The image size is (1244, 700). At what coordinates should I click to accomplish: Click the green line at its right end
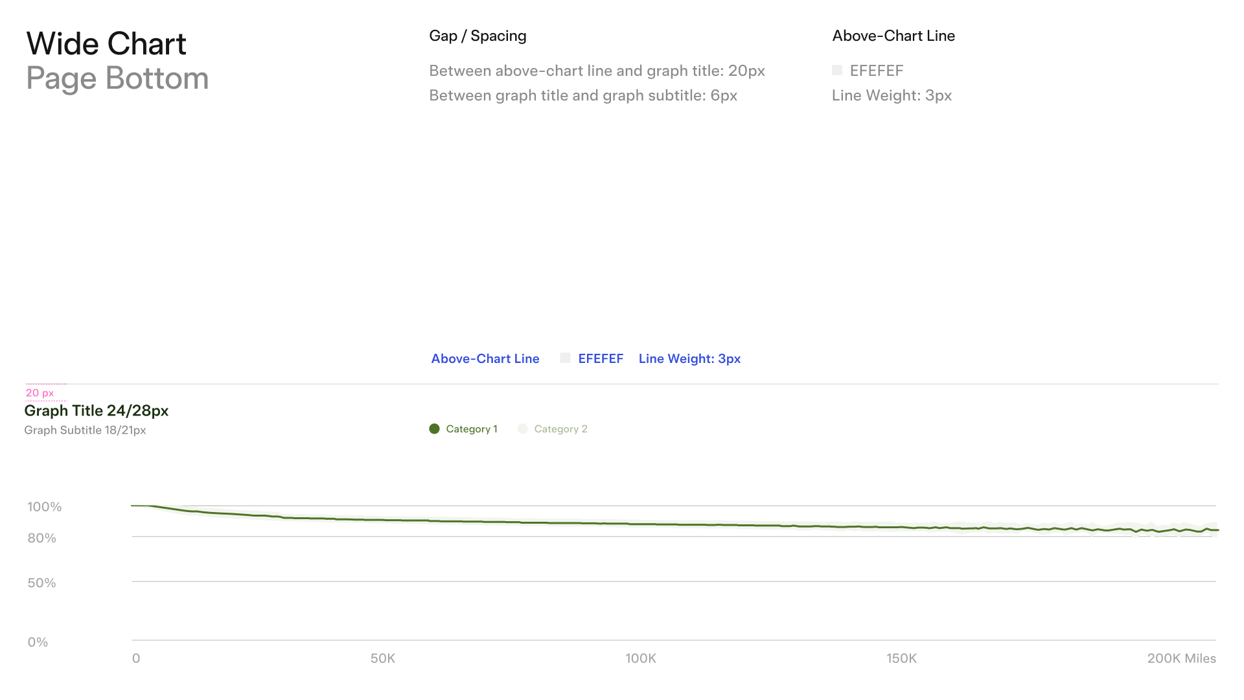coord(1215,530)
